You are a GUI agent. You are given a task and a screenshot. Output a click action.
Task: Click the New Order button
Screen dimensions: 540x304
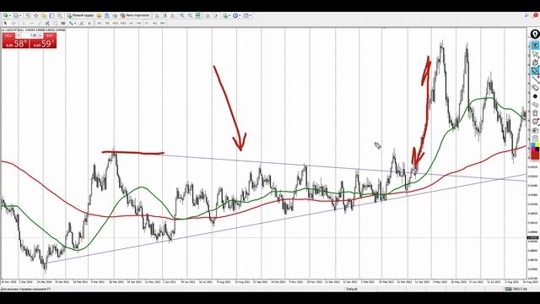pyautogui.click(x=81, y=15)
